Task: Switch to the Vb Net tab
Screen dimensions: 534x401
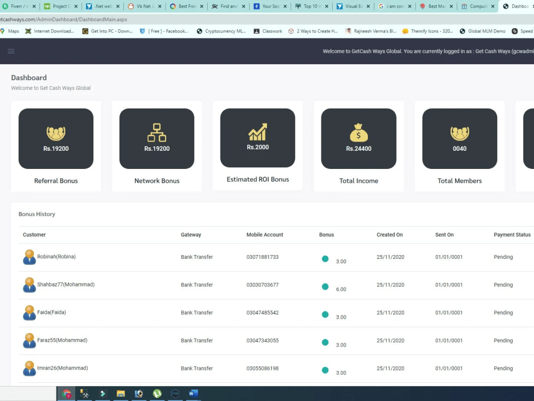Action: tap(144, 6)
